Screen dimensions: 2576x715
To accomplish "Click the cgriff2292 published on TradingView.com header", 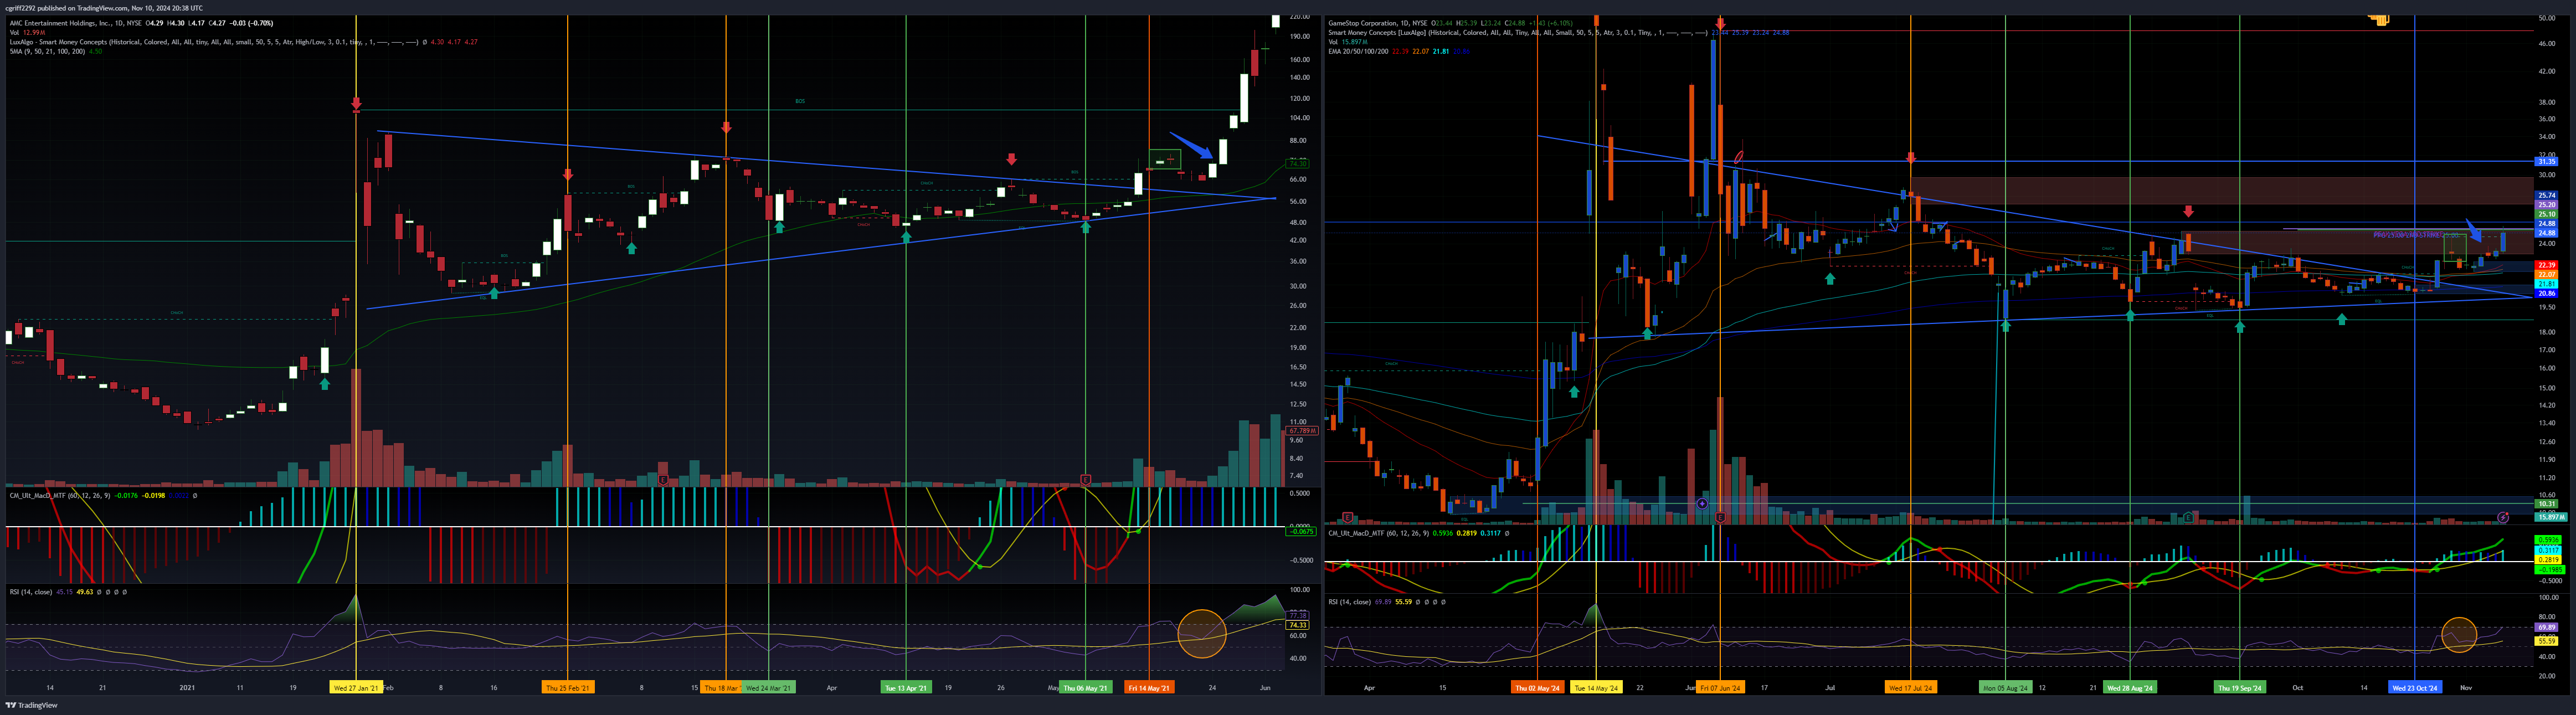I will click(104, 7).
